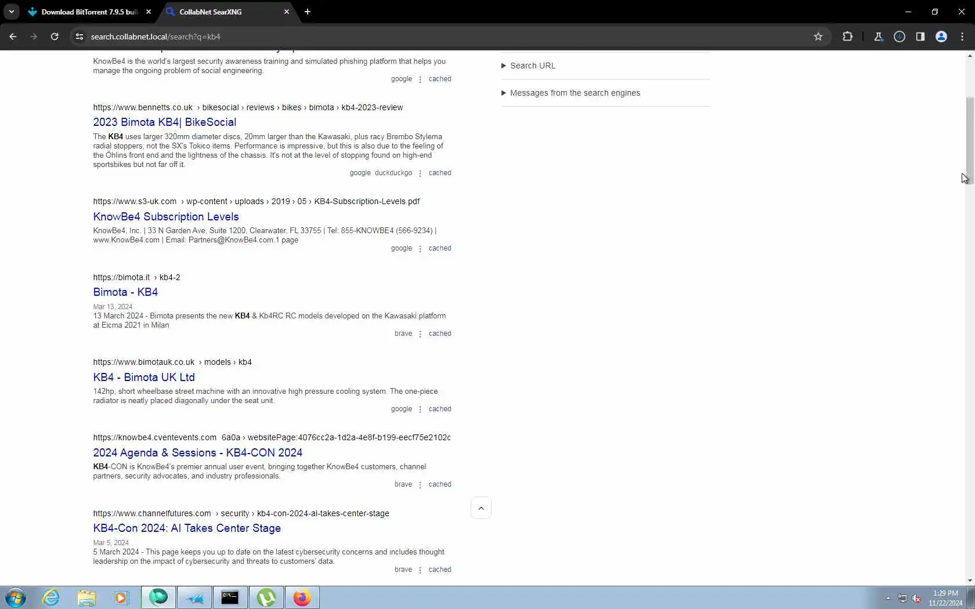The height and width of the screenshot is (609, 975).
Task: Click the channelfutures.com security URL
Action: click(241, 513)
